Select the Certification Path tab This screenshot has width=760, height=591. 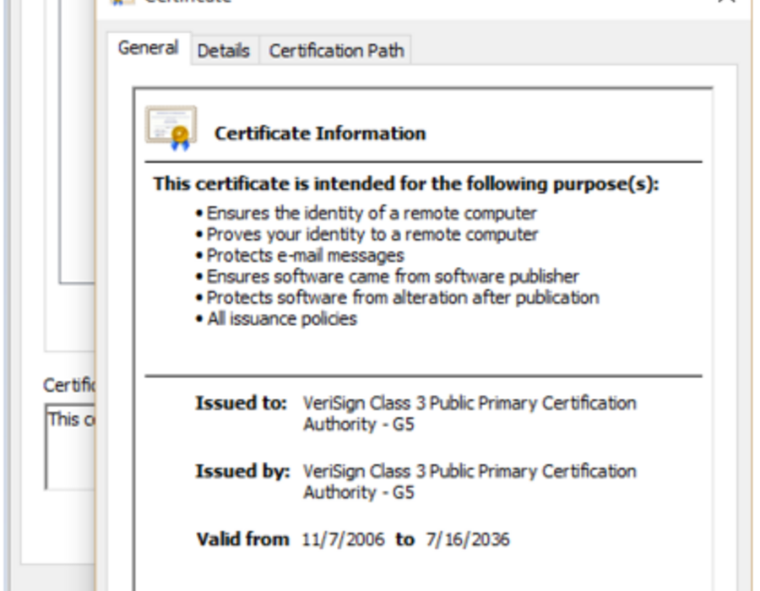(336, 51)
